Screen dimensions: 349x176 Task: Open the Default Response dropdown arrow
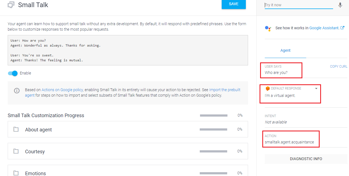pyautogui.click(x=316, y=89)
